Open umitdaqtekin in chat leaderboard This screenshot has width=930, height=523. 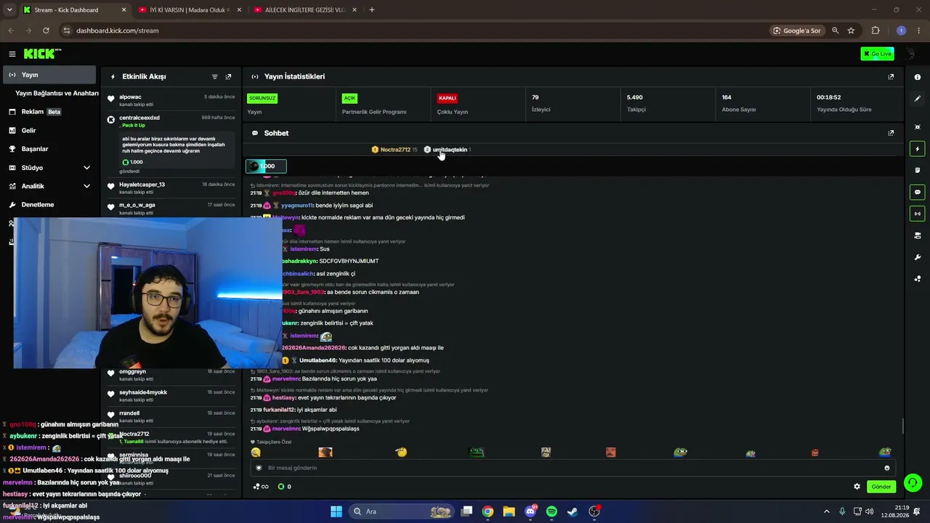(450, 150)
